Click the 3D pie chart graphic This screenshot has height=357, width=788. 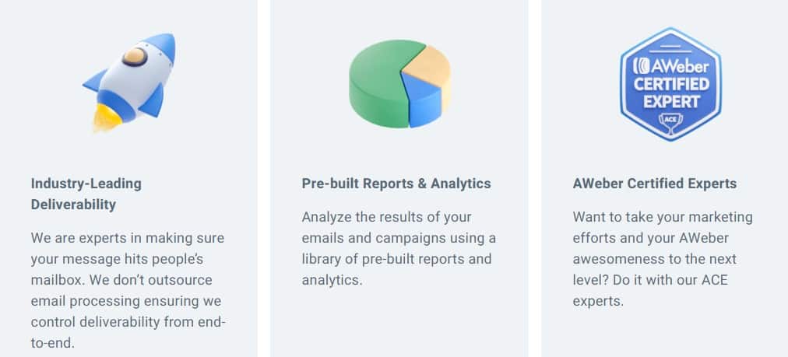(400, 84)
